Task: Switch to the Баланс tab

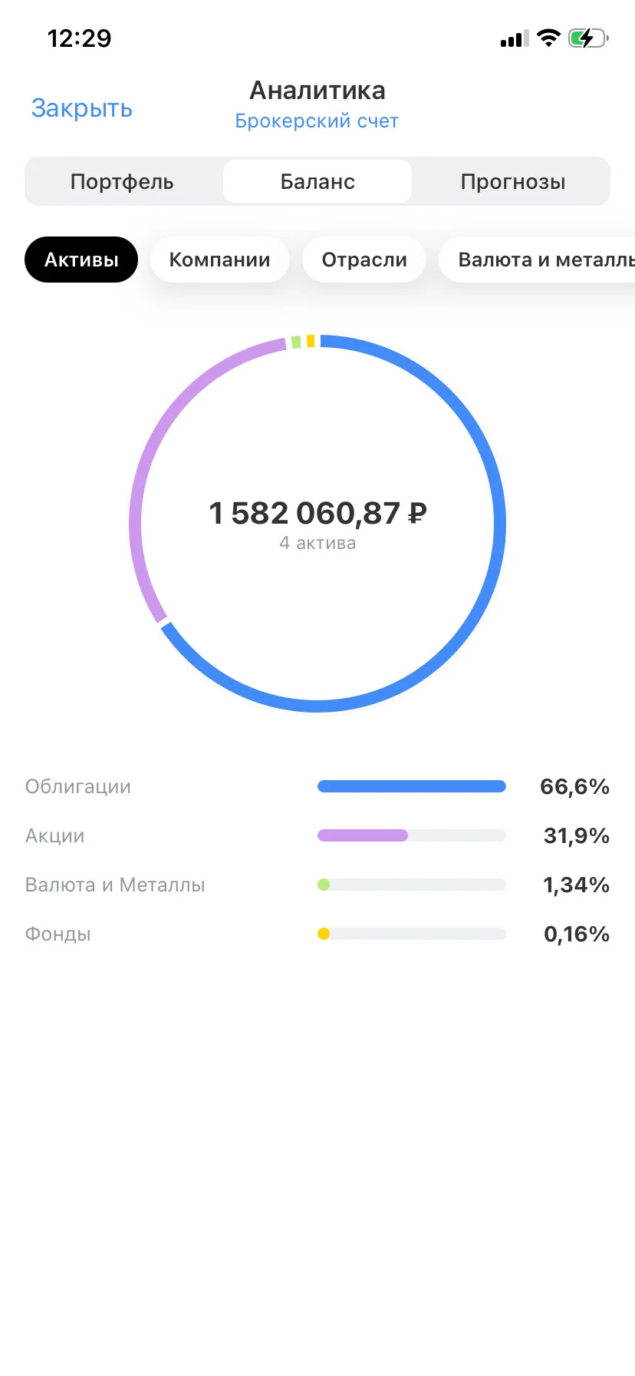Action: [317, 182]
